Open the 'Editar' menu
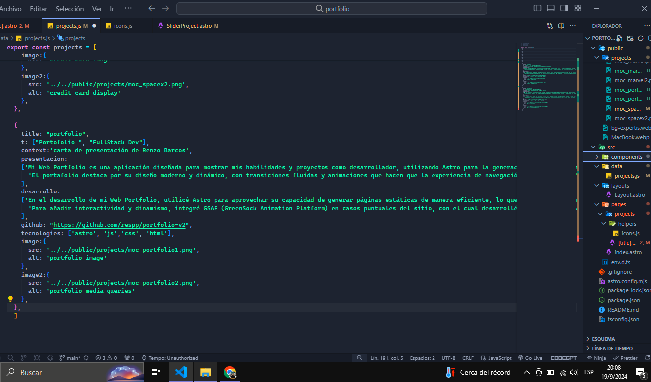The image size is (651, 382). (38, 8)
